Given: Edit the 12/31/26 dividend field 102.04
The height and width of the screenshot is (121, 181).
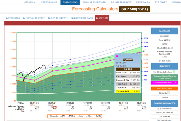Looking at the screenshot, I should (x=140, y=111).
